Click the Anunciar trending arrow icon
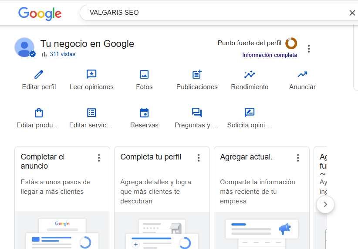 click(x=302, y=74)
